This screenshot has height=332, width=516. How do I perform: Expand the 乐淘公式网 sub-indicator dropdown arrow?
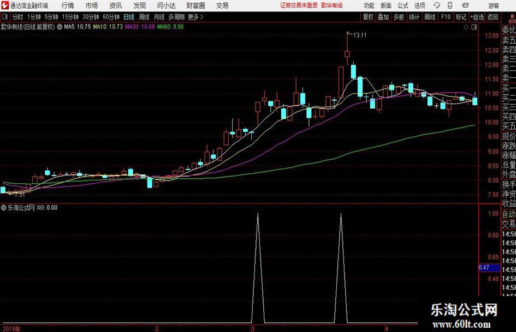pos(4,208)
